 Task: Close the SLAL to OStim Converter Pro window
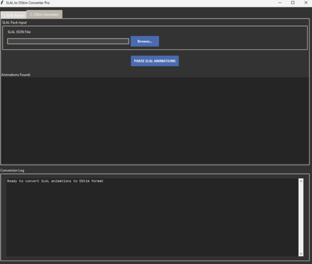[306, 2]
